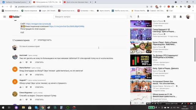Go back in browser history

[3, 7]
